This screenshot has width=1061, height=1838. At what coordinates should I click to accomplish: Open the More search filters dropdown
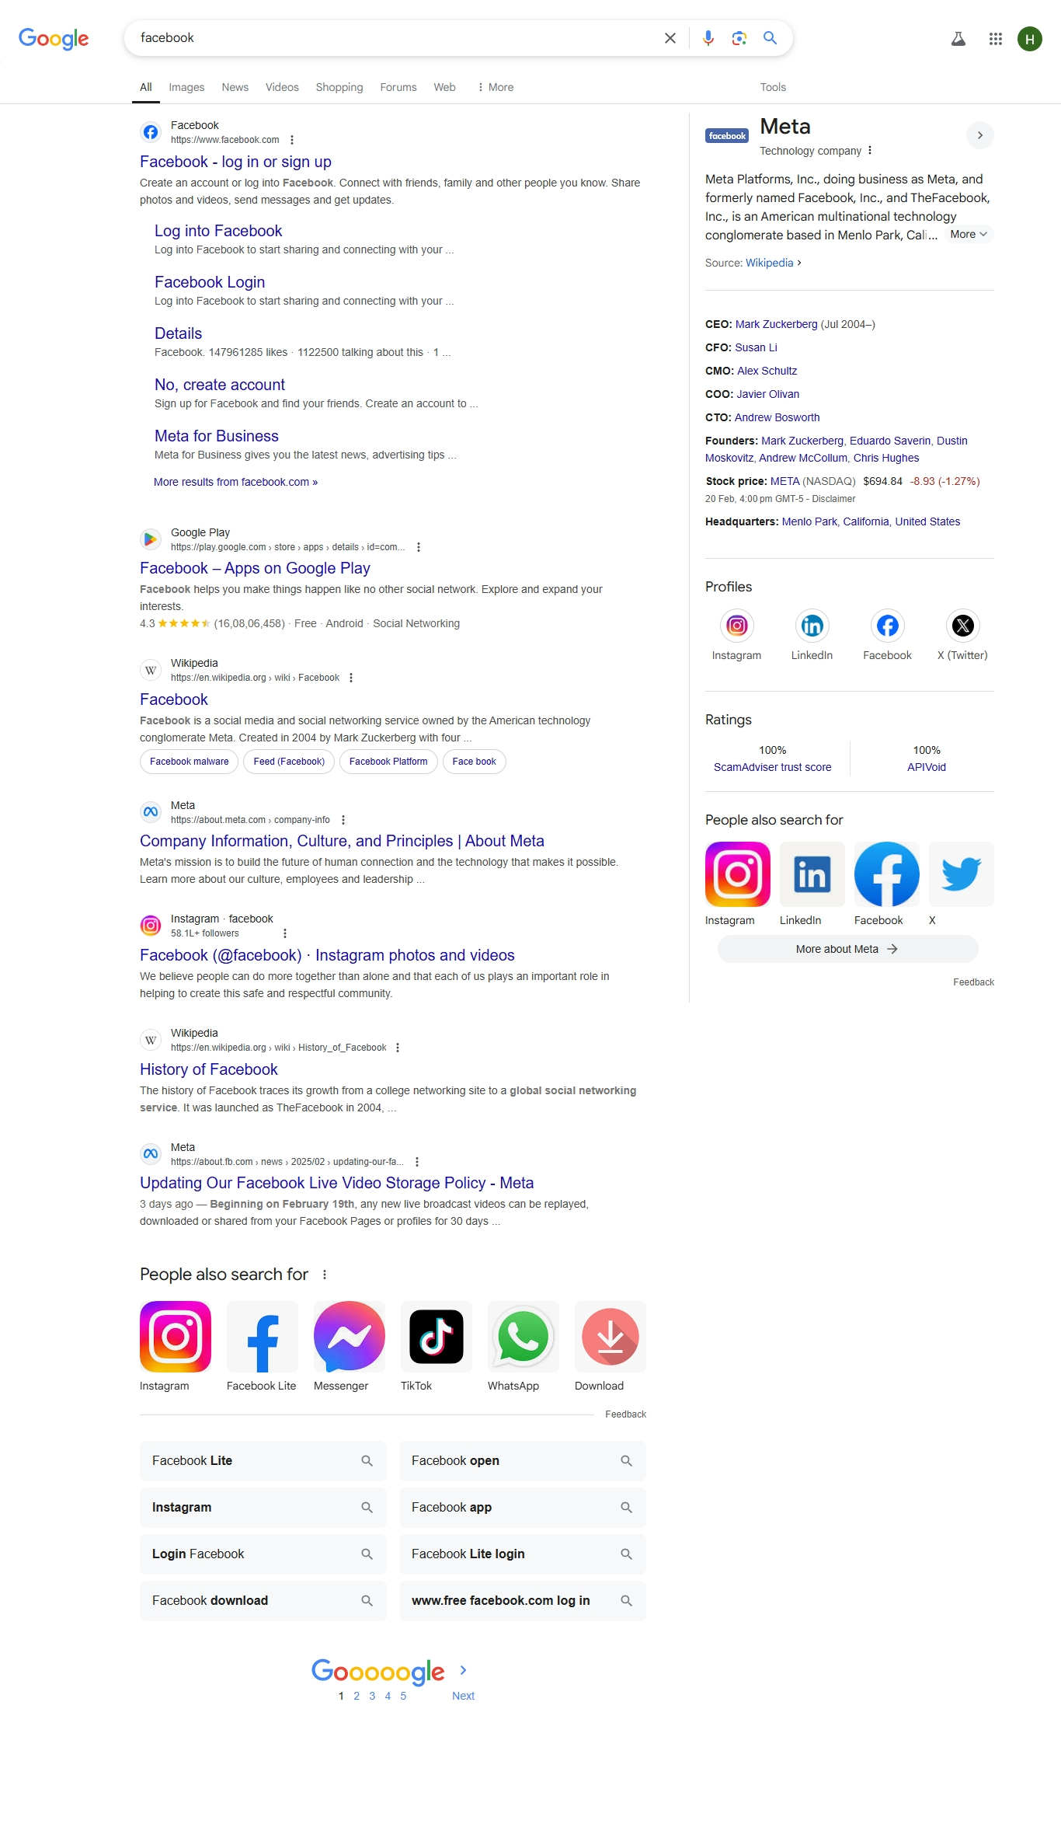pyautogui.click(x=496, y=87)
